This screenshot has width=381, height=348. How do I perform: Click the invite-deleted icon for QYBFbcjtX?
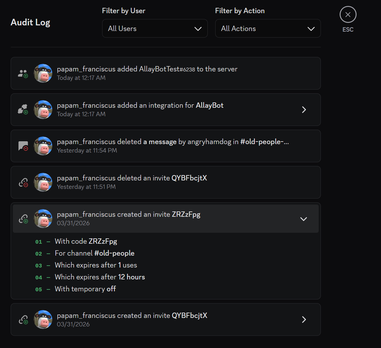point(23,182)
